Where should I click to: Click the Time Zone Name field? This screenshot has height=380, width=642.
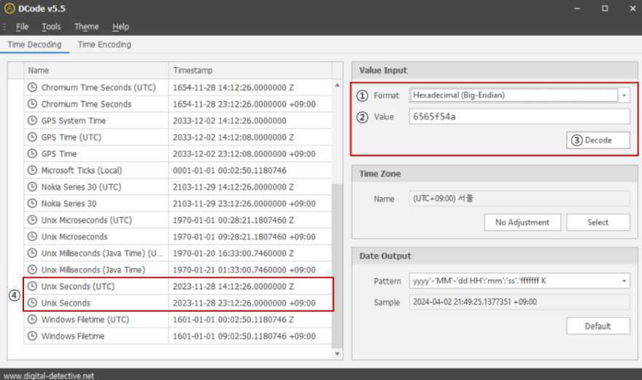pos(519,199)
